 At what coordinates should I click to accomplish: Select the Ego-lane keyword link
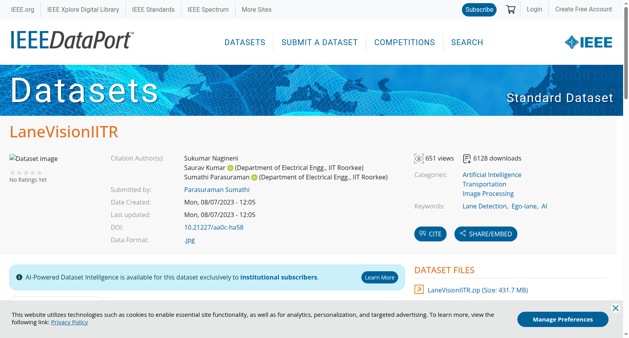pos(524,206)
